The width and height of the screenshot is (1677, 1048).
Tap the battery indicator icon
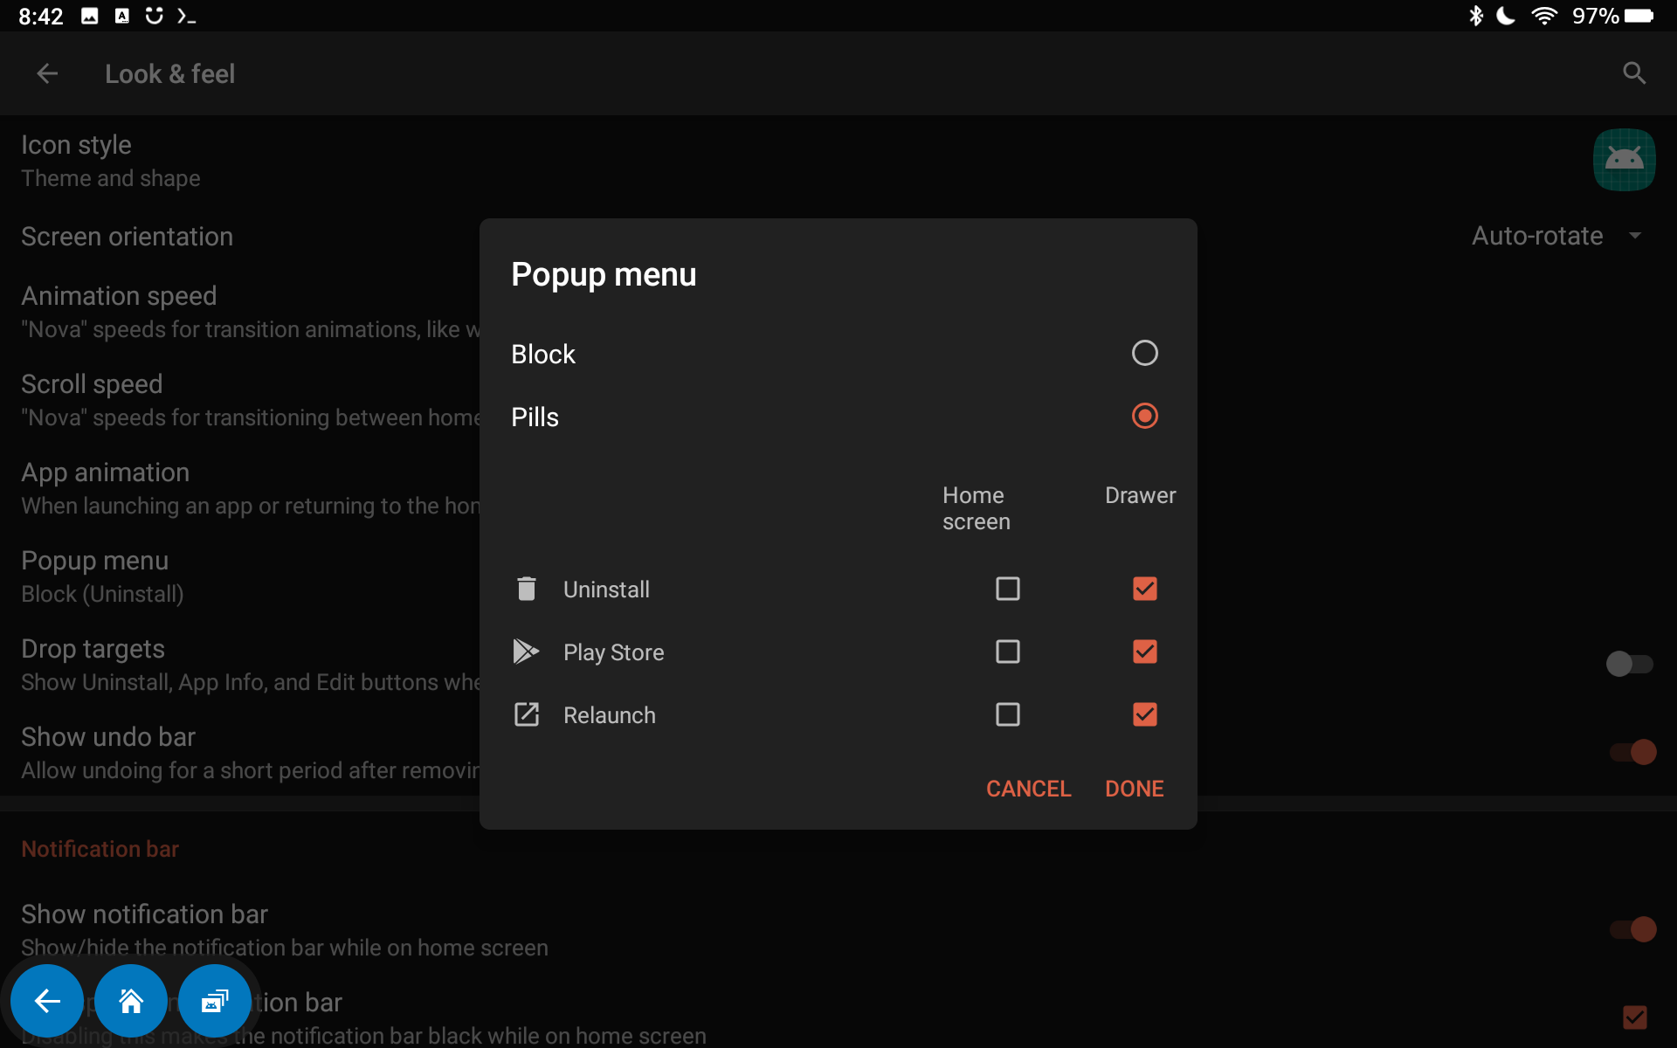1639,16
